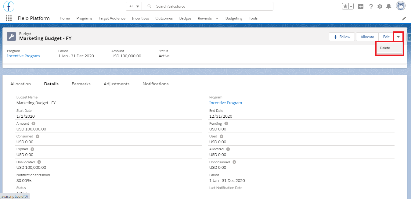Open Incentive Program link in header
Image resolution: width=411 pixels, height=199 pixels.
coord(24,56)
